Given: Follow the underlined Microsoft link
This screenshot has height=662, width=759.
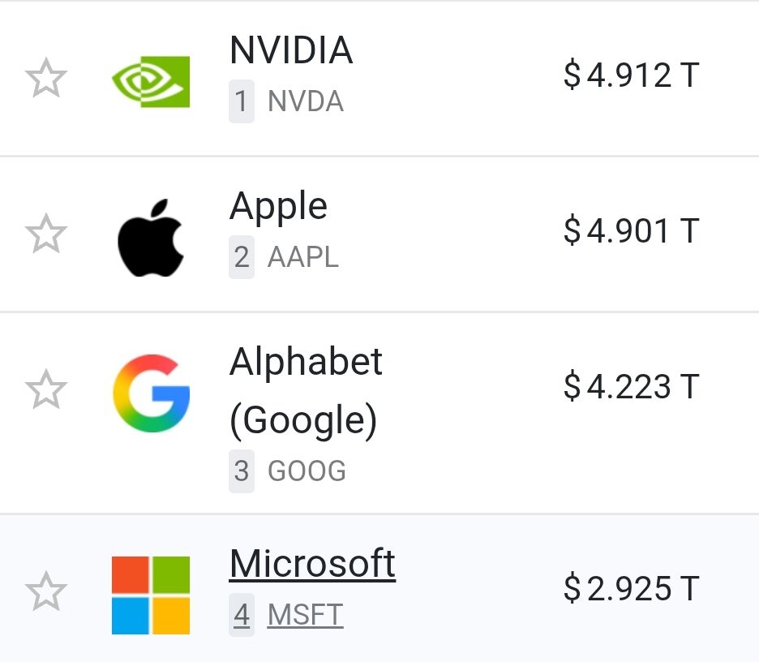Looking at the screenshot, I should [x=313, y=564].
